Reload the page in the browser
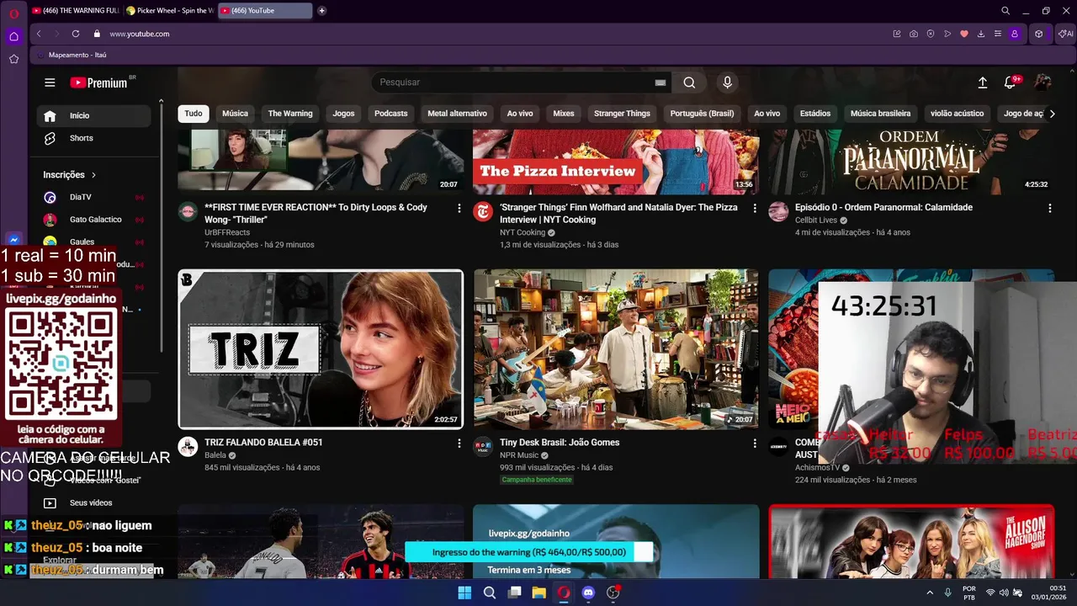The height and width of the screenshot is (606, 1077). [76, 34]
